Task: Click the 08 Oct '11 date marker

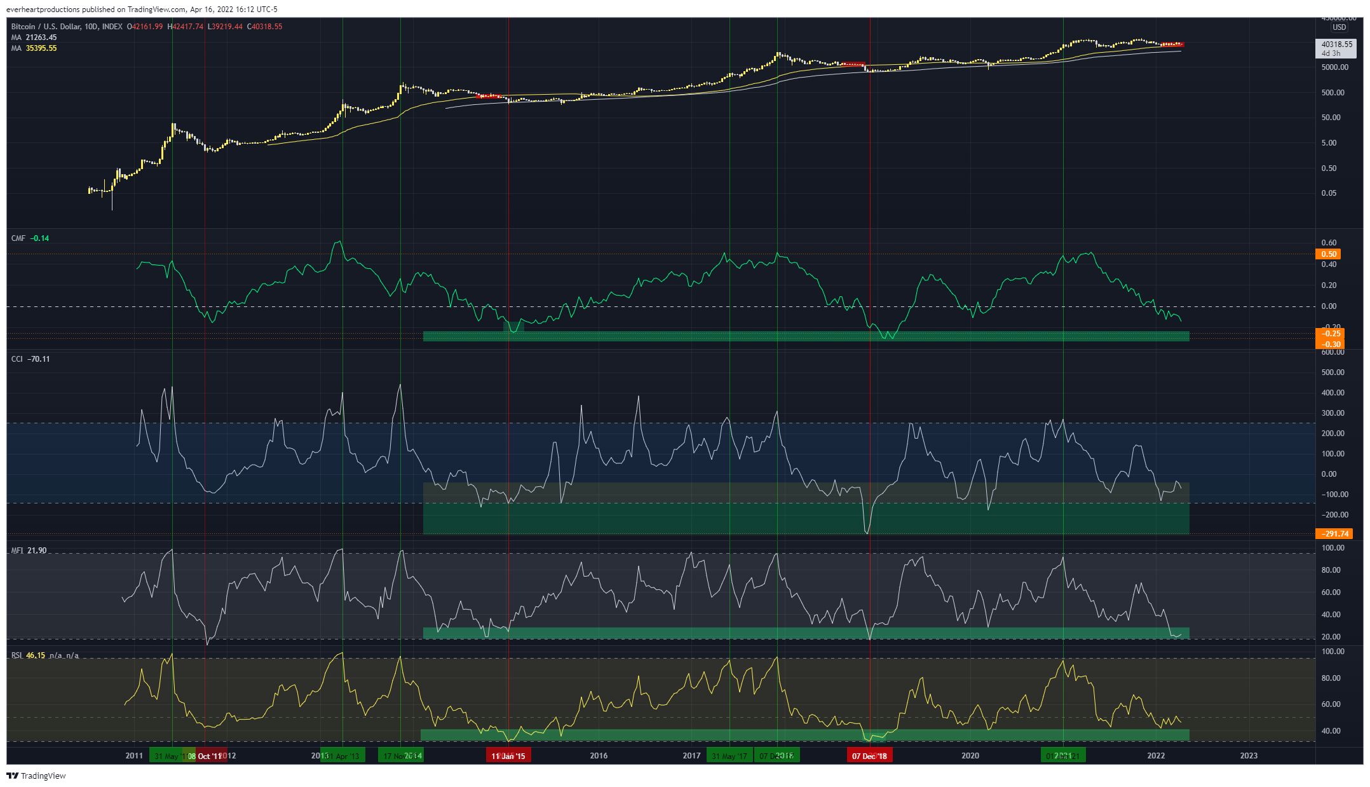Action: coord(205,756)
